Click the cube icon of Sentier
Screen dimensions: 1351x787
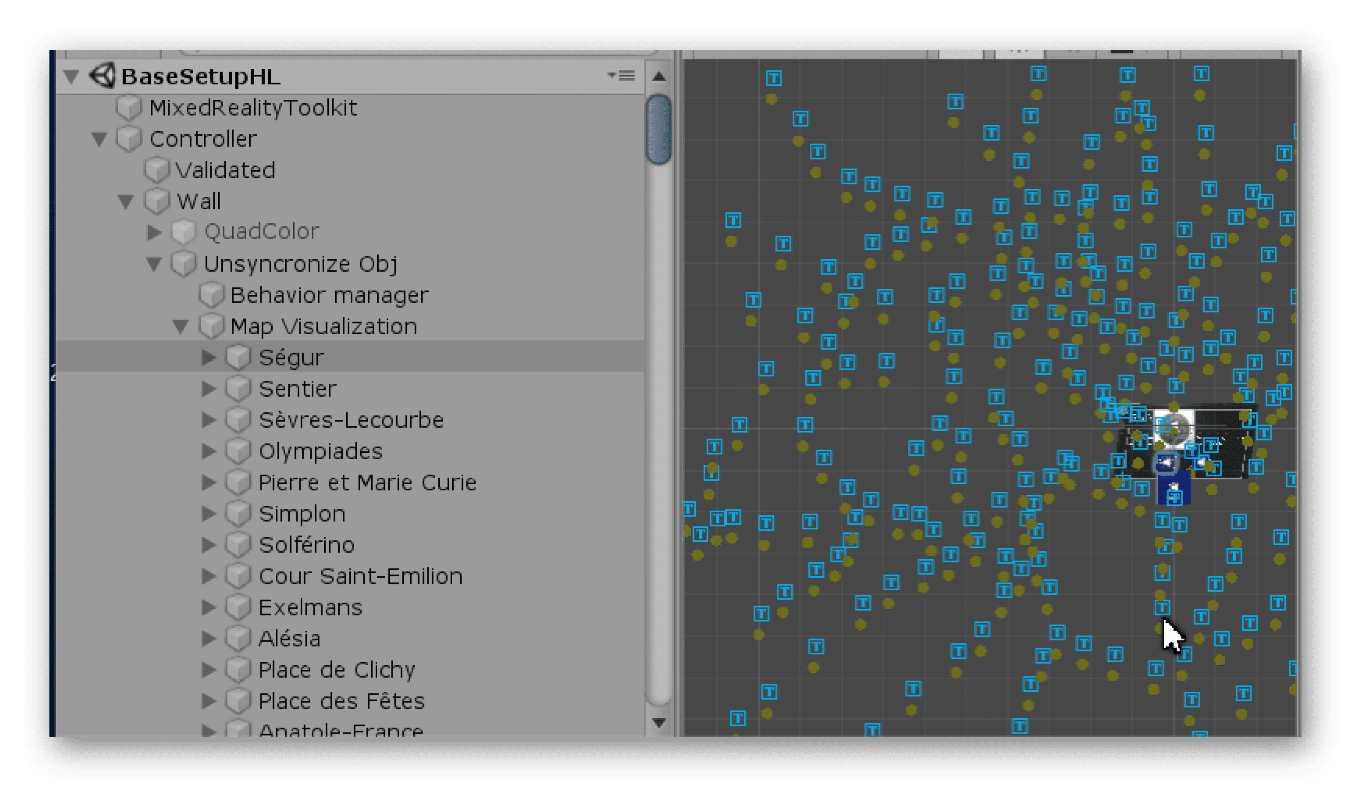pos(238,389)
